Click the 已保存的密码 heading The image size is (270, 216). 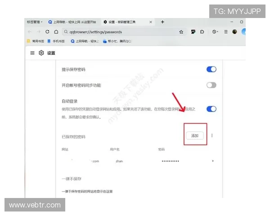[73, 137]
